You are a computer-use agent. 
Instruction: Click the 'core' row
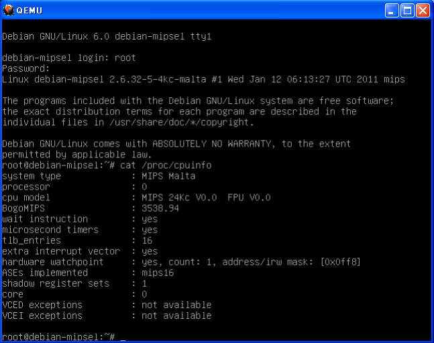[x=74, y=294]
